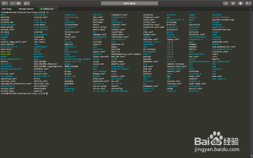Click the inittab file name
This screenshot has width=253, height=158.
(x=97, y=42)
